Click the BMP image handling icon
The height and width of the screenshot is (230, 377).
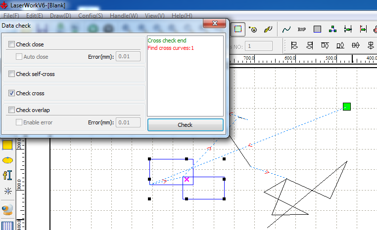click(302, 29)
